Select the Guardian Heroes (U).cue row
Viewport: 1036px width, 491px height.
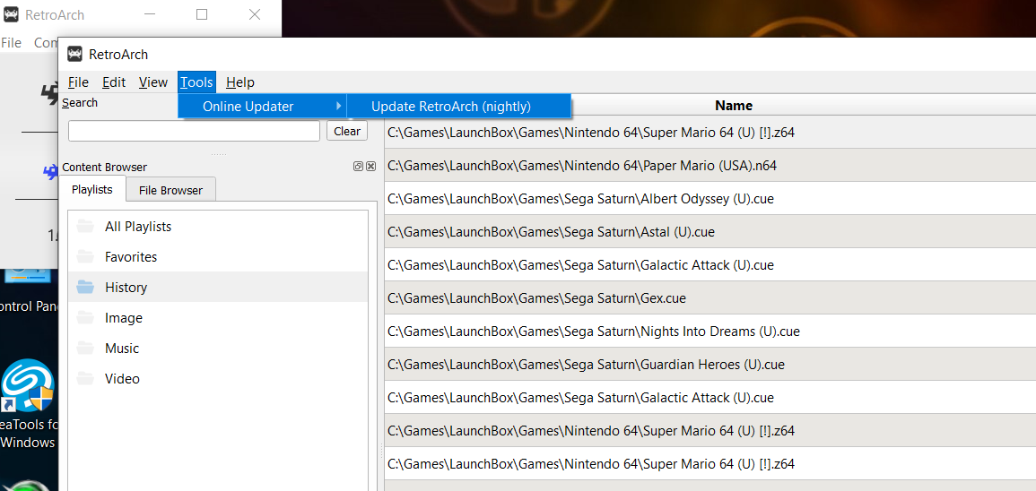(x=710, y=365)
